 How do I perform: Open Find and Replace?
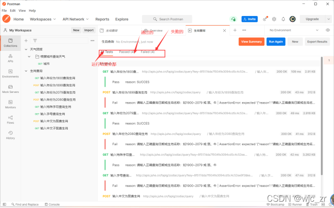(25, 204)
